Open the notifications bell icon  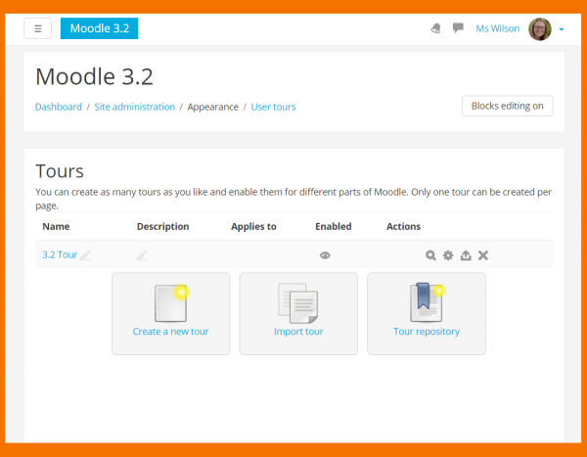(436, 28)
